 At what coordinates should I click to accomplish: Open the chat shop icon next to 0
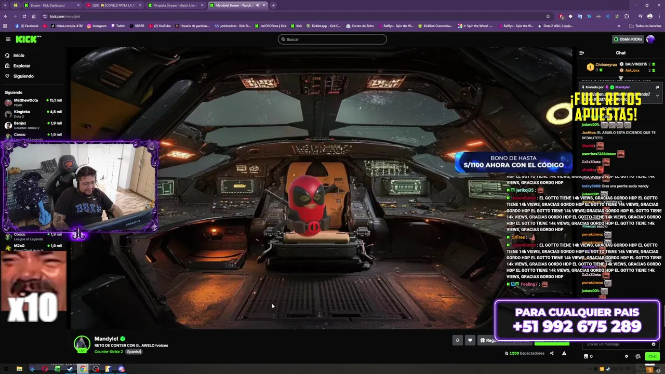586,356
